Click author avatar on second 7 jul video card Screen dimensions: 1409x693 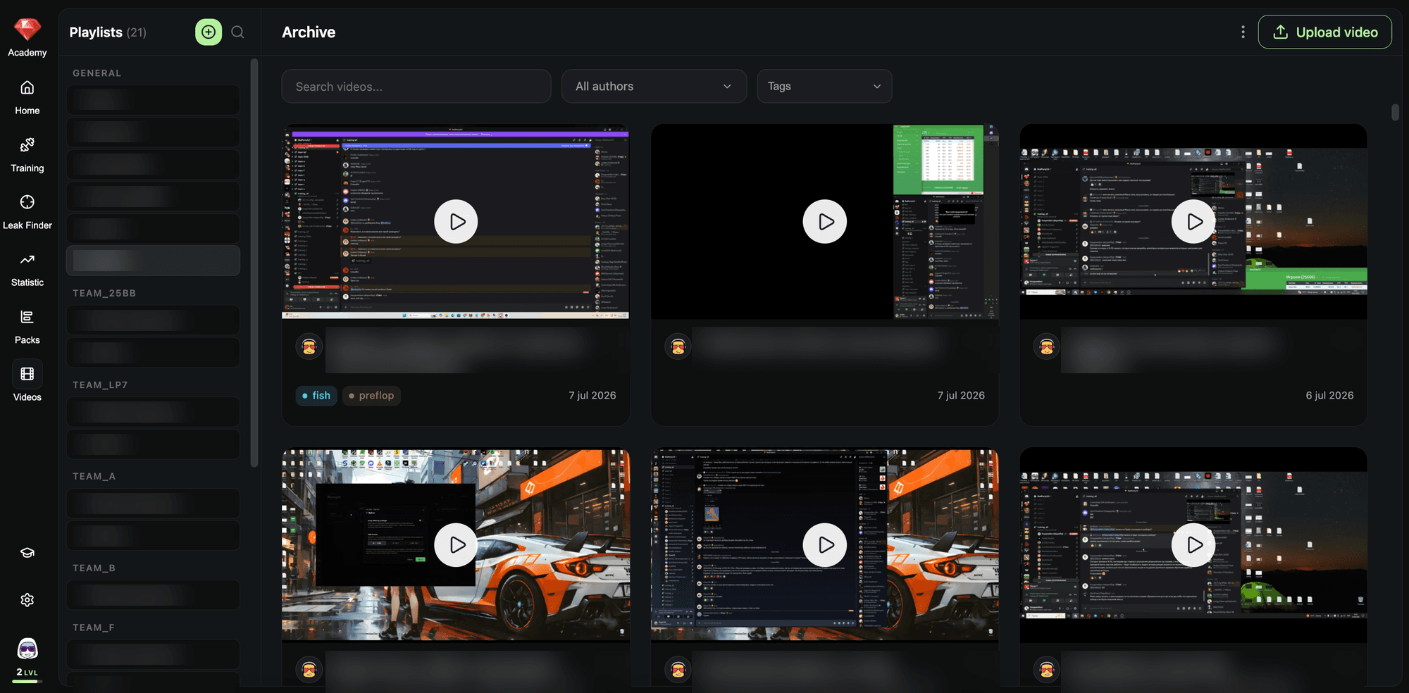point(678,346)
